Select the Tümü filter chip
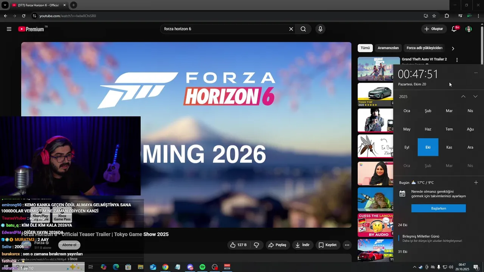The width and height of the screenshot is (484, 272). pyautogui.click(x=365, y=48)
